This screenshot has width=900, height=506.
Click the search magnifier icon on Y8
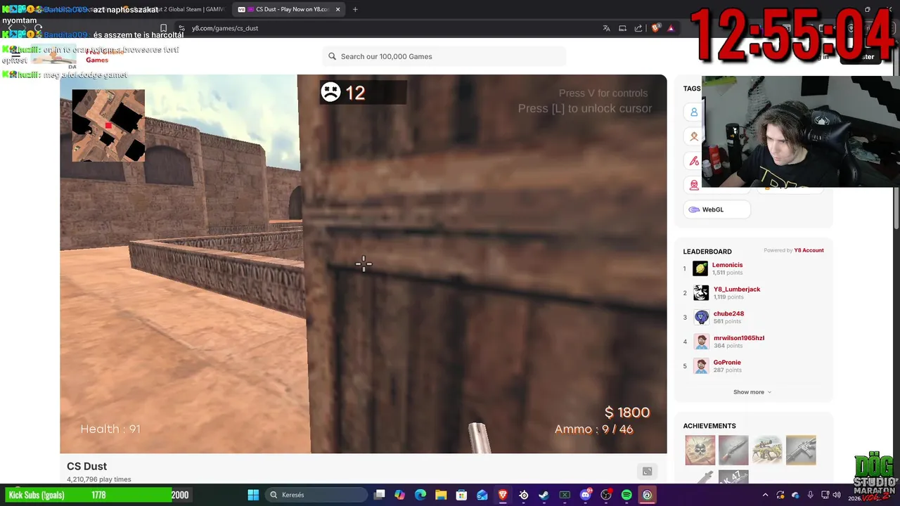[332, 56]
